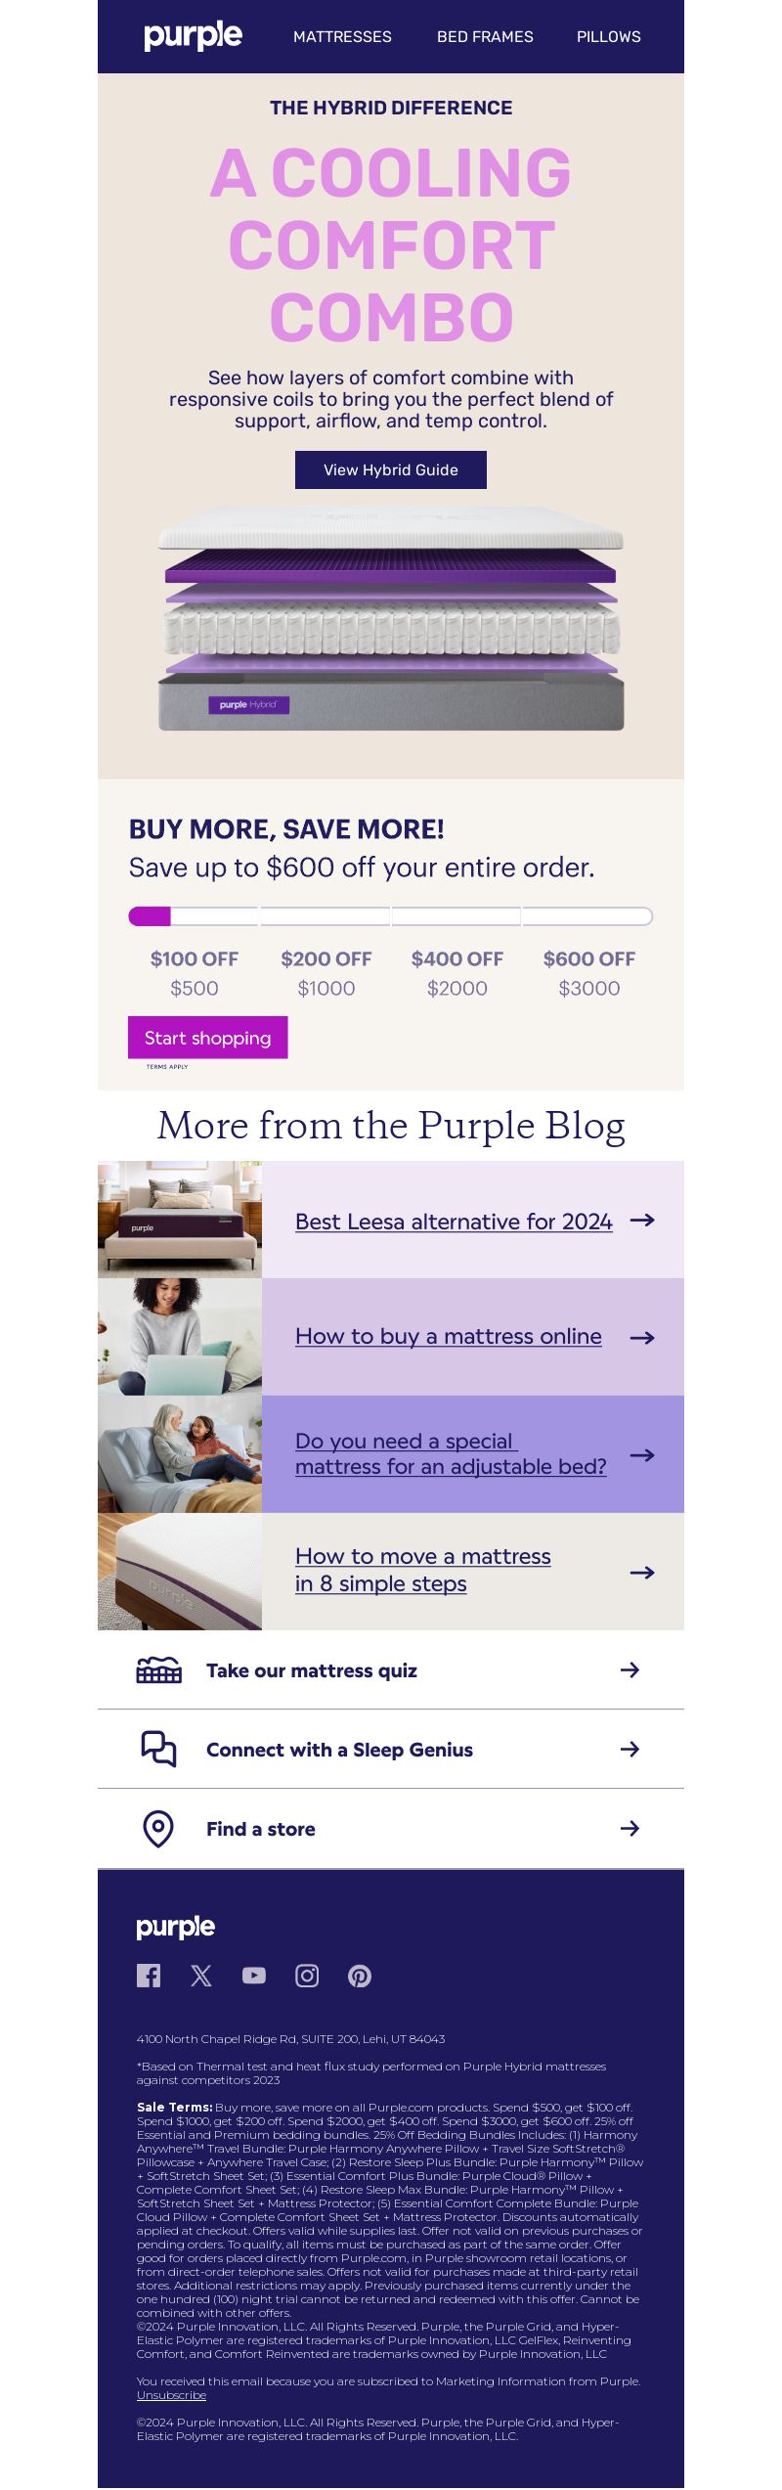This screenshot has width=782, height=2490.
Task: Open the Instagram icon in footer
Action: (x=307, y=1976)
